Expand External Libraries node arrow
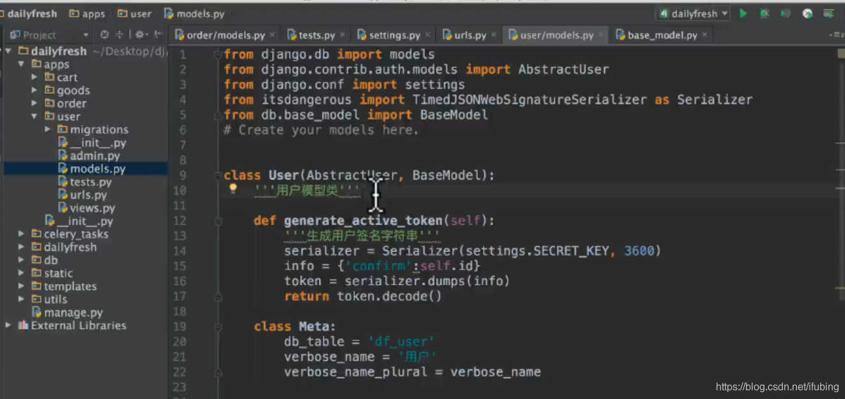 click(x=8, y=326)
